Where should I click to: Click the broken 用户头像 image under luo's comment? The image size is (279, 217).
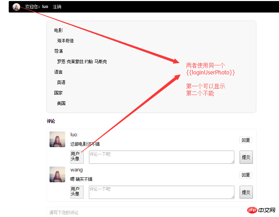[77, 157]
